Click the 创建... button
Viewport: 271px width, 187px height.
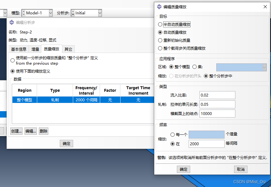[16, 131]
